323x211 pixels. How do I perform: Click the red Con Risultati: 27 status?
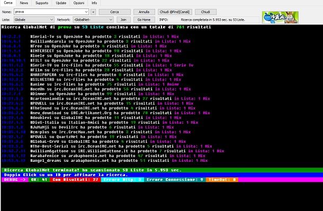pyautogui.click(x=75, y=180)
